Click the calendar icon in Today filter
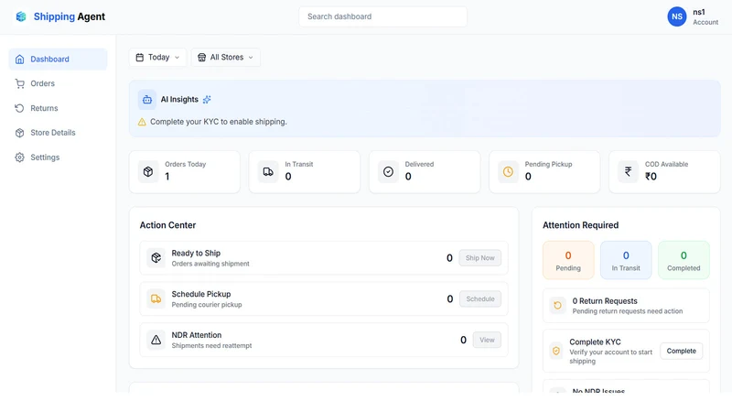 (140, 58)
